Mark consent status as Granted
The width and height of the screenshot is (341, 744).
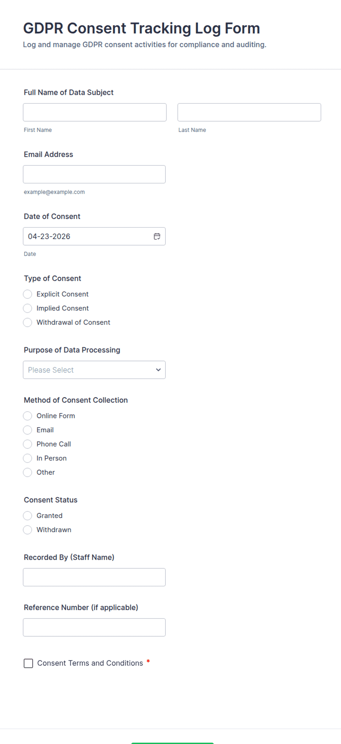(27, 516)
